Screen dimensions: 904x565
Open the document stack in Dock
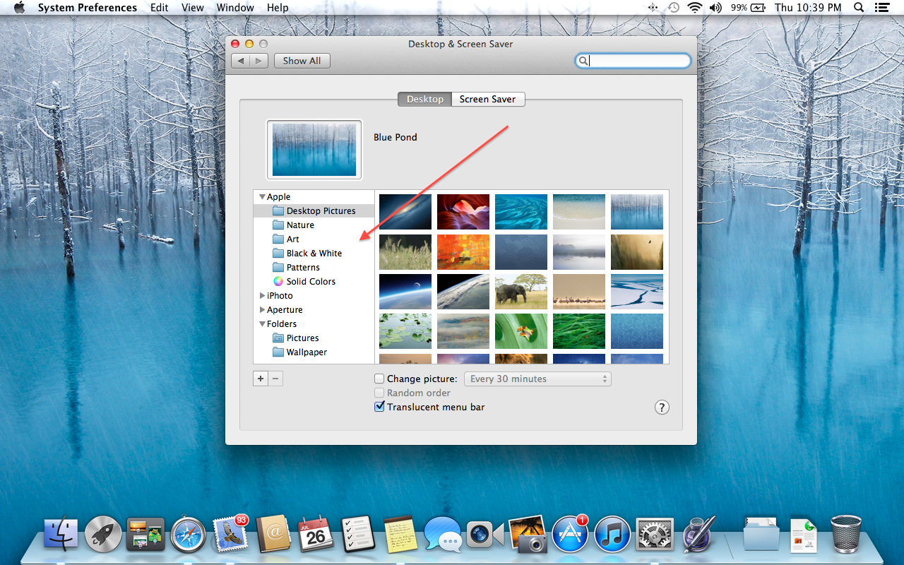[804, 535]
